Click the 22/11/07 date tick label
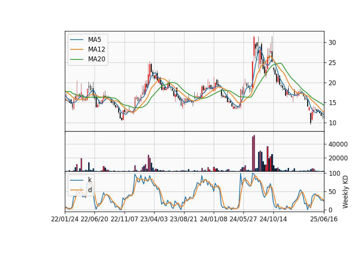This screenshot has width=360, height=258. [124, 219]
